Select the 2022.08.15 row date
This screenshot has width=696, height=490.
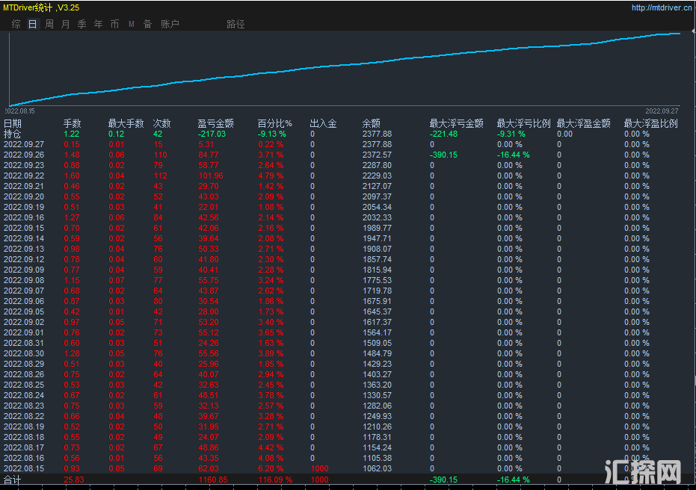tap(24, 468)
